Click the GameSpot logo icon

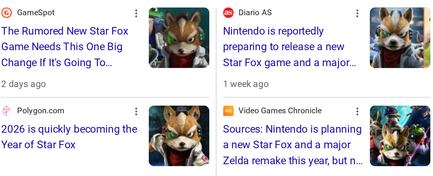[6, 13]
